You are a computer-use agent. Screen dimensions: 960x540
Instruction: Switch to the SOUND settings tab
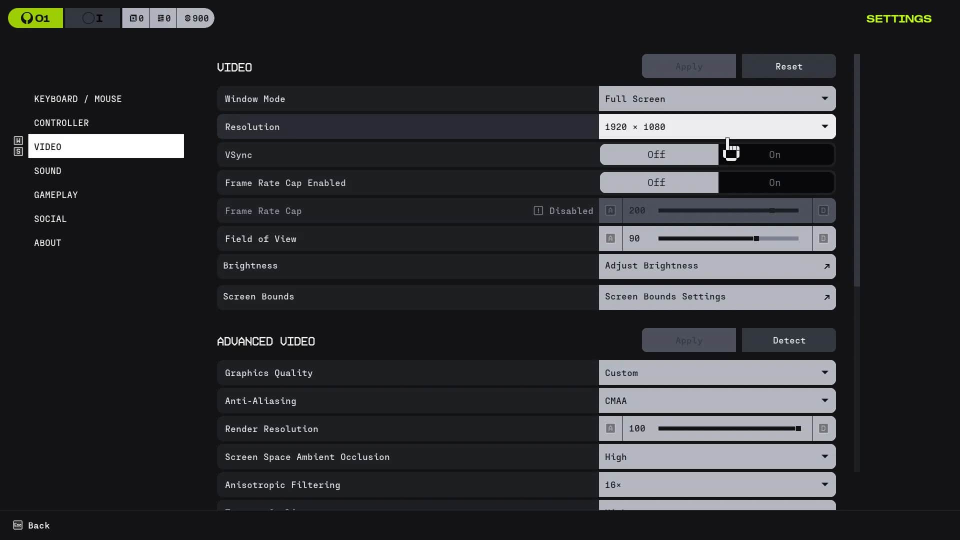(47, 171)
